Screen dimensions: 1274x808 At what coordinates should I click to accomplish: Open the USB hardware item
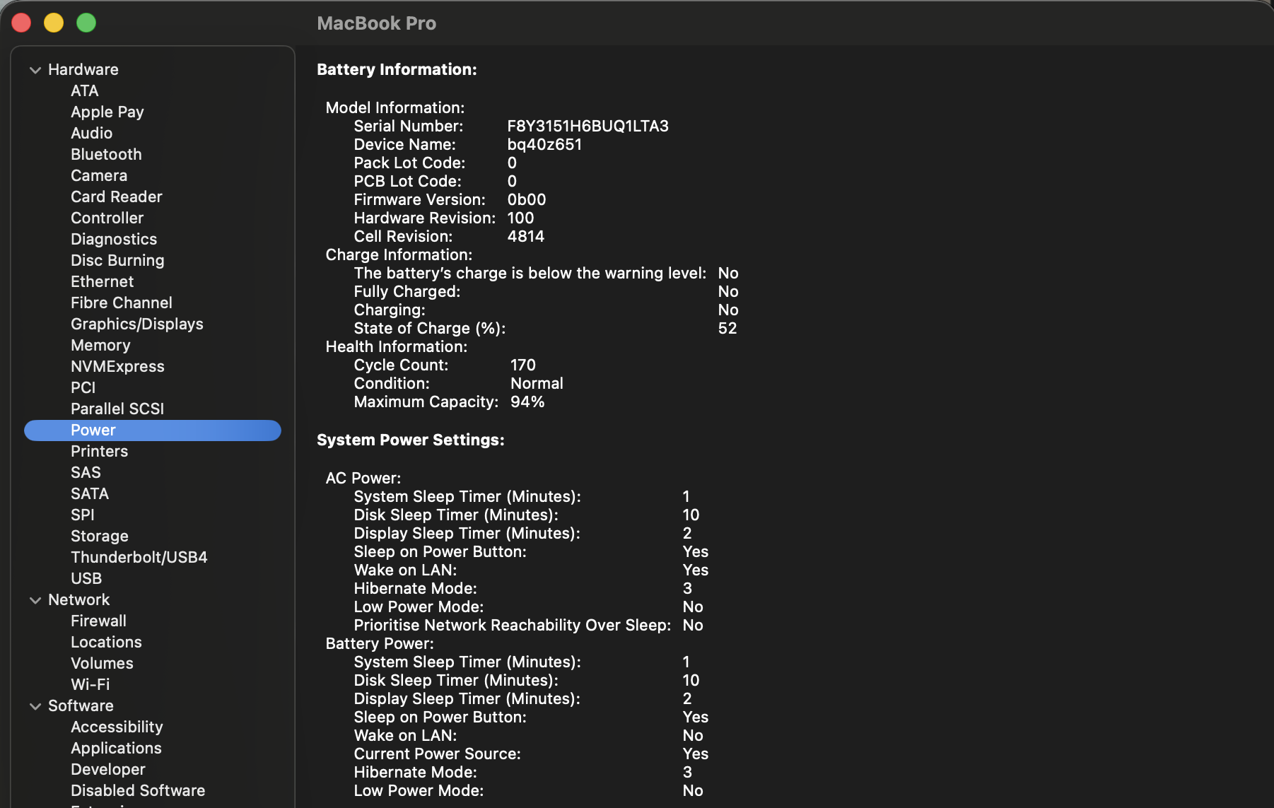pos(86,578)
